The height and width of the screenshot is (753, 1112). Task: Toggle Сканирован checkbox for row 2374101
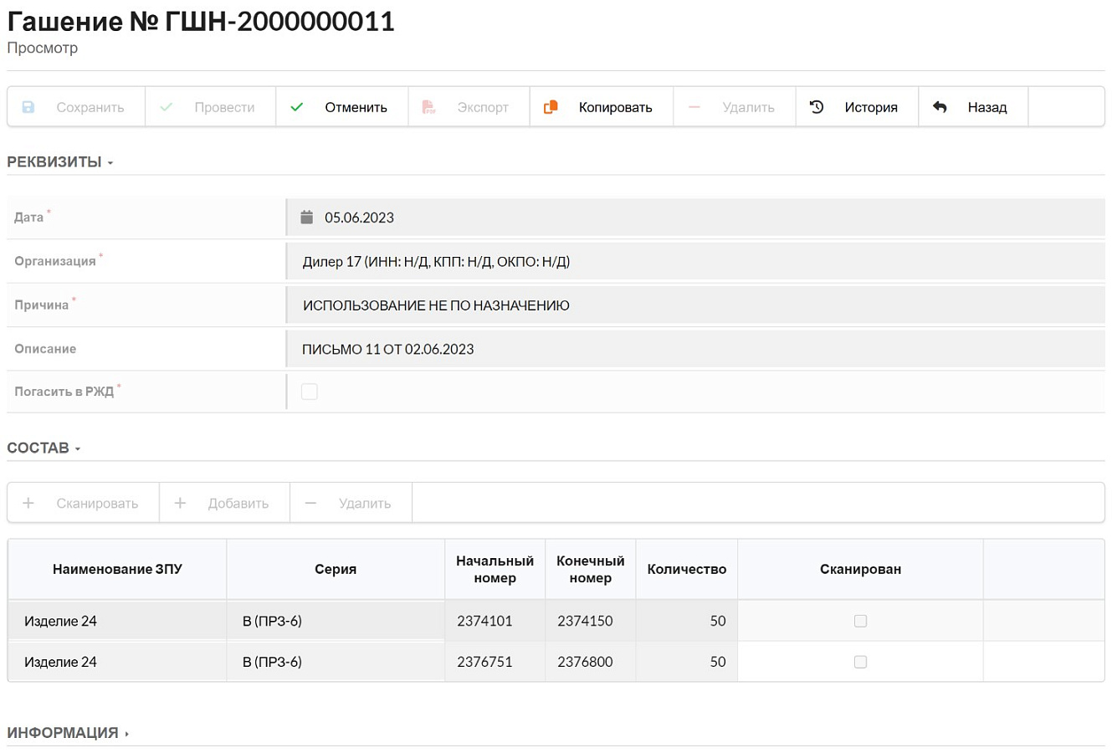click(x=860, y=621)
